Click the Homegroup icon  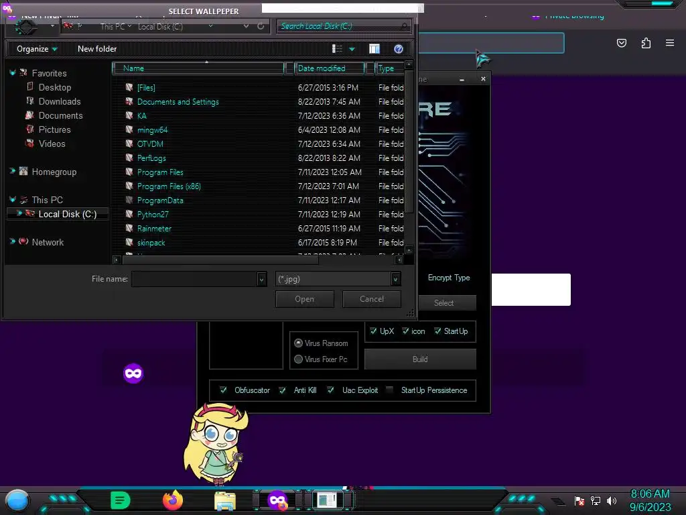click(x=23, y=171)
